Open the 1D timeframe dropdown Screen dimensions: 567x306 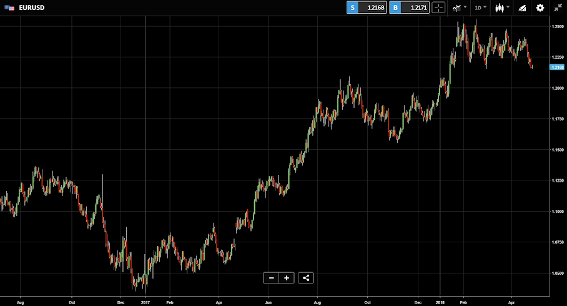pos(481,7)
